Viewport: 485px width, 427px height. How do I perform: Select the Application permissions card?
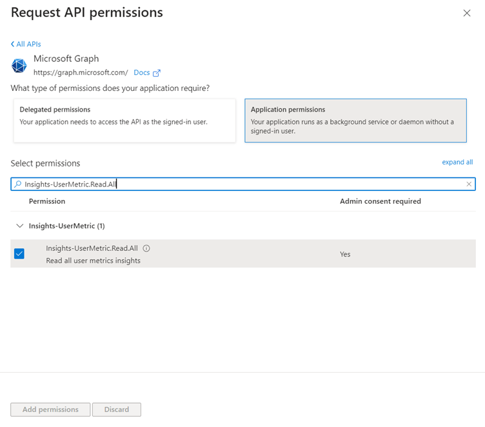[x=355, y=121]
